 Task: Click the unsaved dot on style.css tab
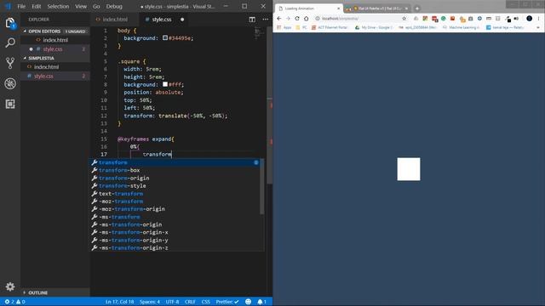[182, 20]
